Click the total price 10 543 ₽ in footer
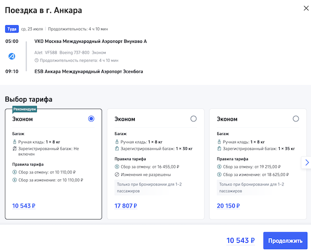Viewport: 311px width, 251px height. point(241,240)
